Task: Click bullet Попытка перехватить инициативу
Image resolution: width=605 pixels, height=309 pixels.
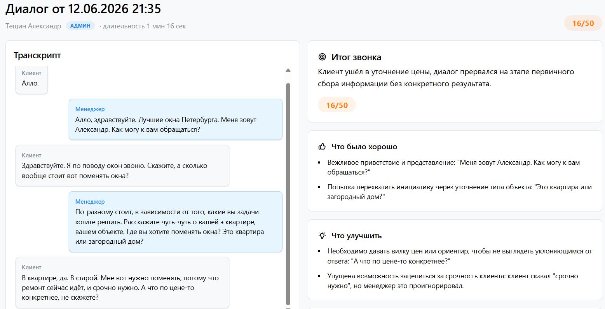Action: coord(460,192)
